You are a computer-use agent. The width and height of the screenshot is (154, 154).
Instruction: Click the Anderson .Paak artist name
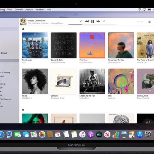point(58,98)
